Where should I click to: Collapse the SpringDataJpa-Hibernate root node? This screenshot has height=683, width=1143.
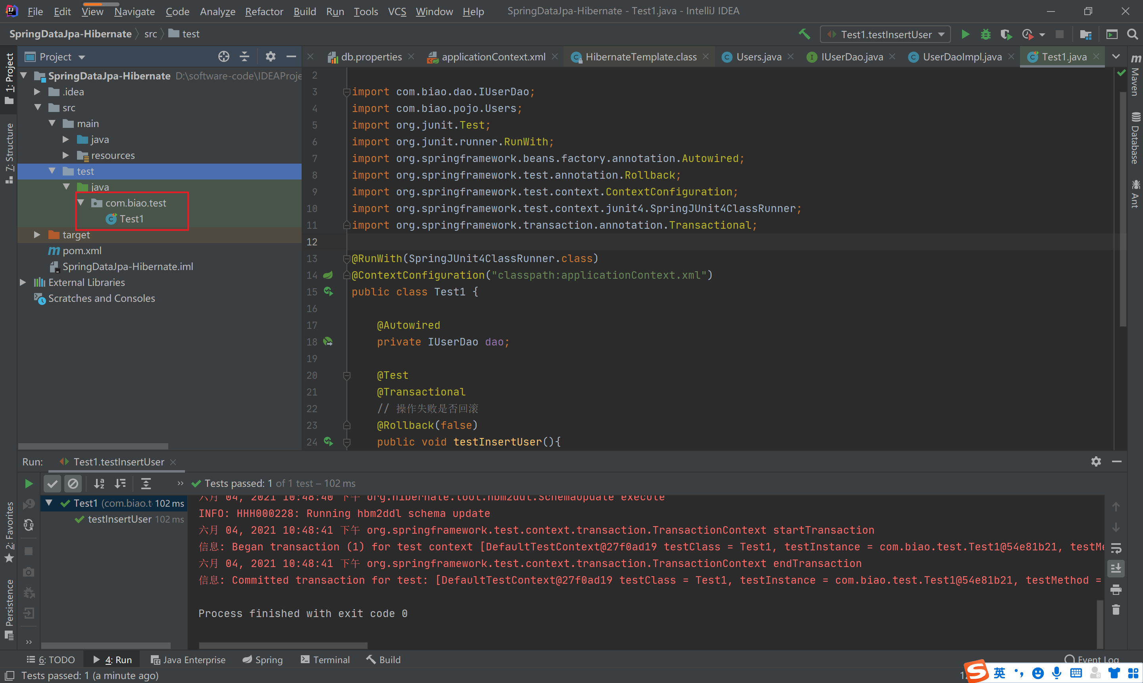coord(24,75)
